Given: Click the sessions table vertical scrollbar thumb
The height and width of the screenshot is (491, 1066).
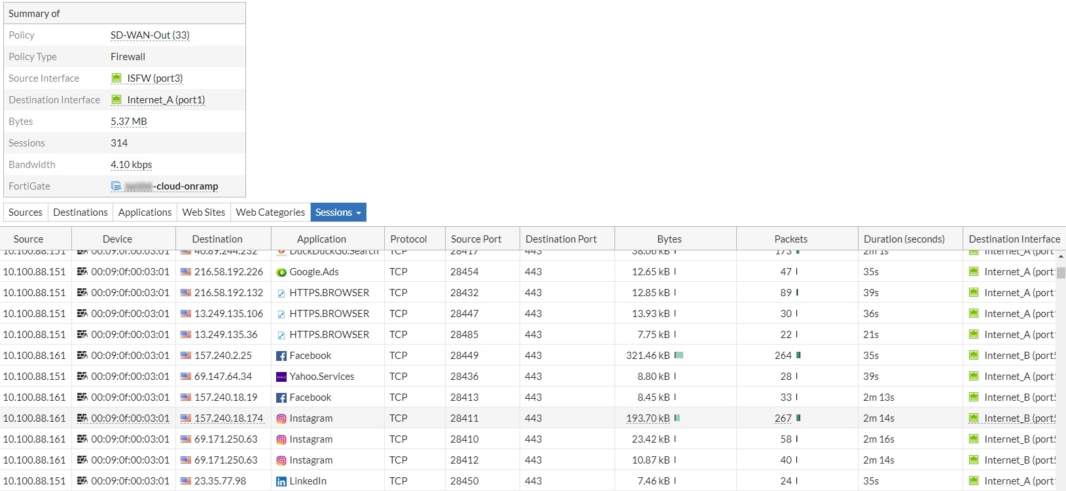Looking at the screenshot, I should point(1061,273).
